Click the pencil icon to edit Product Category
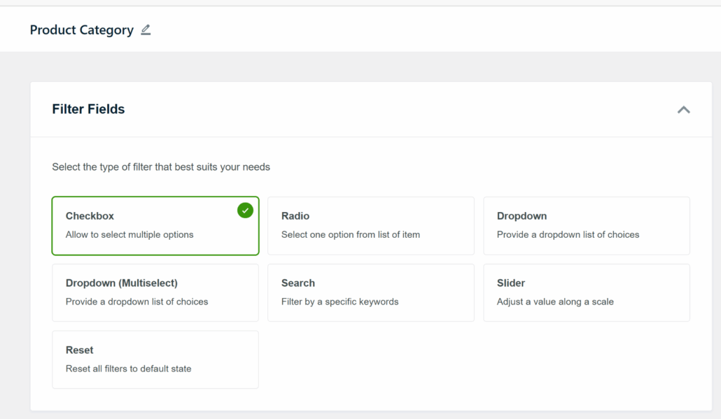 (x=146, y=29)
